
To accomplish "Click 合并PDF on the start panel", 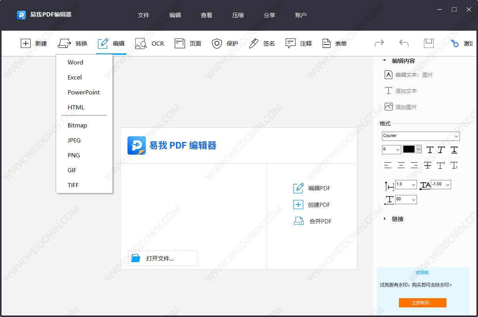I will coord(313,221).
